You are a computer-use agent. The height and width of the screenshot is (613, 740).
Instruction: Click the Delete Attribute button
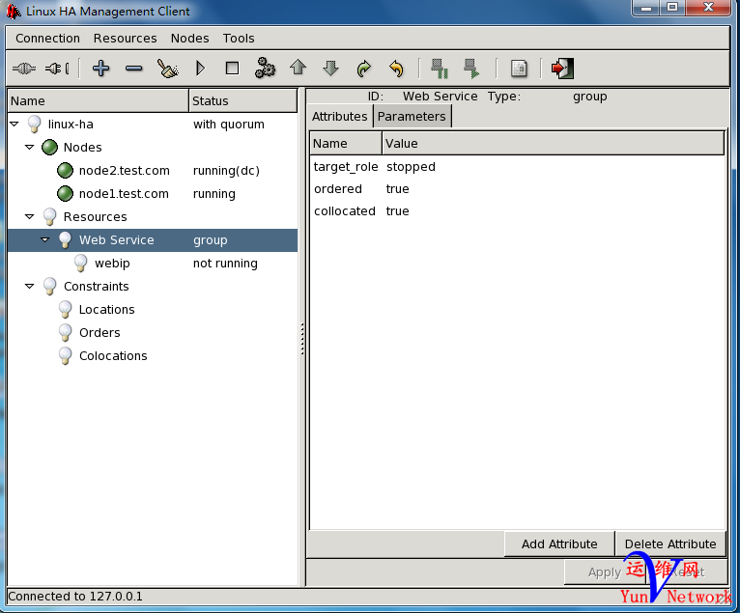(670, 544)
